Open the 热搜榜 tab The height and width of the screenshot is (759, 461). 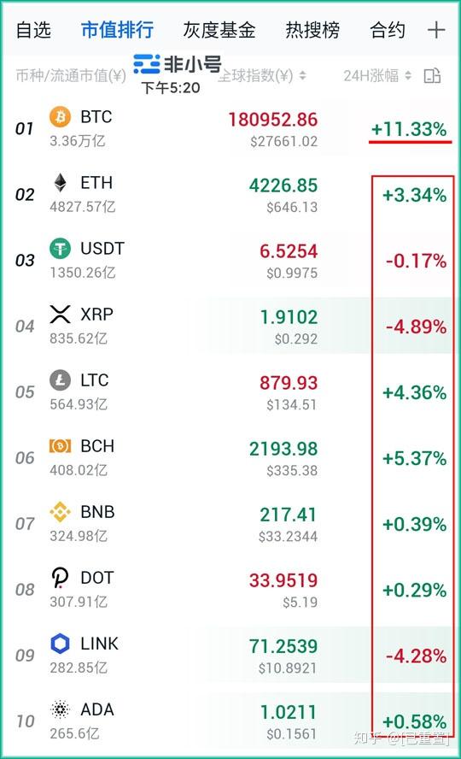coord(312,30)
